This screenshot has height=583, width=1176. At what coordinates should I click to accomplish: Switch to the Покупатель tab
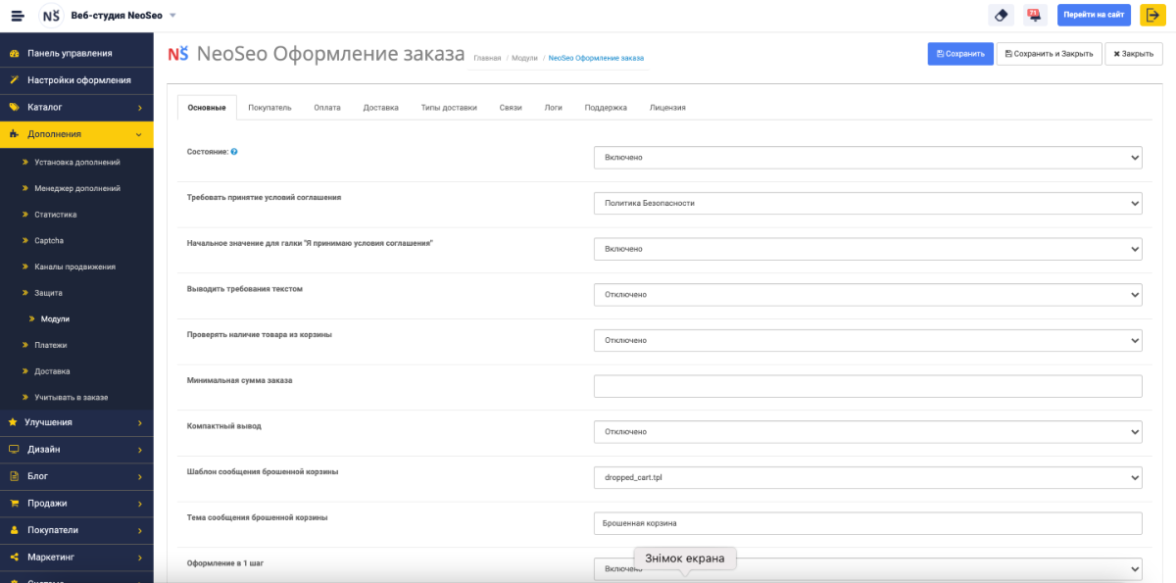coord(269,108)
